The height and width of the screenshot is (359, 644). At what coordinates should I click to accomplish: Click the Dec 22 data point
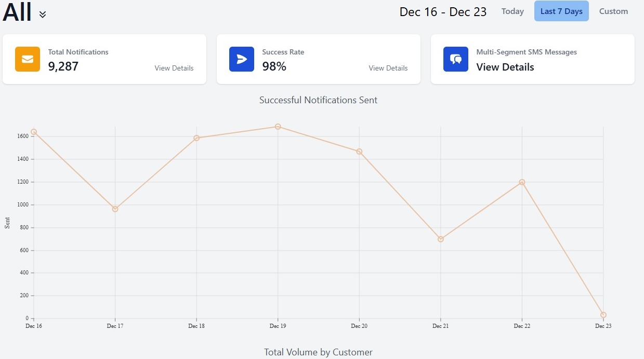point(522,182)
